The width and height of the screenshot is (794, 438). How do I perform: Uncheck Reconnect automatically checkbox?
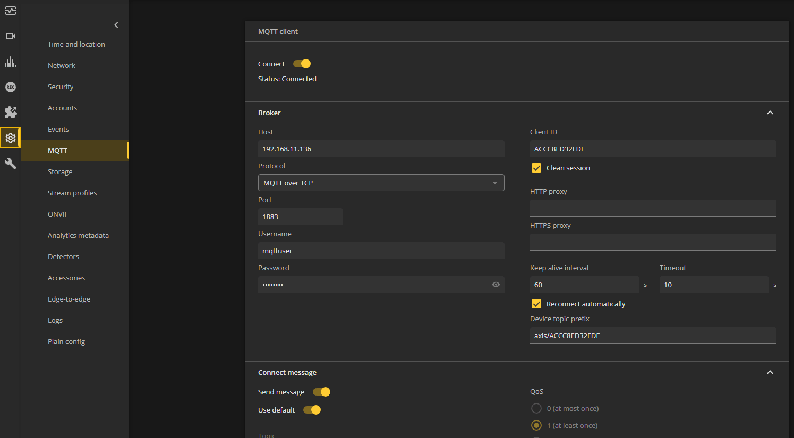(536, 304)
